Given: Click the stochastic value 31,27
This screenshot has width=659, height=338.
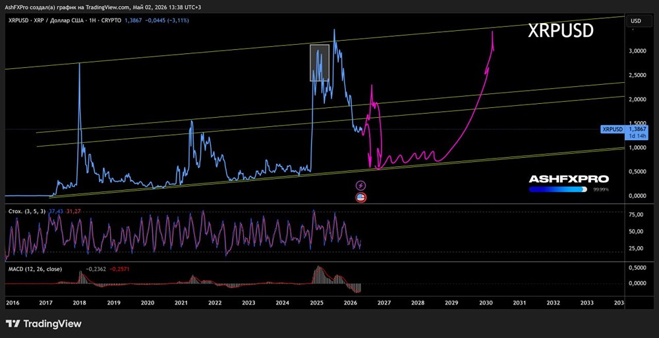Looking at the screenshot, I should pos(72,211).
